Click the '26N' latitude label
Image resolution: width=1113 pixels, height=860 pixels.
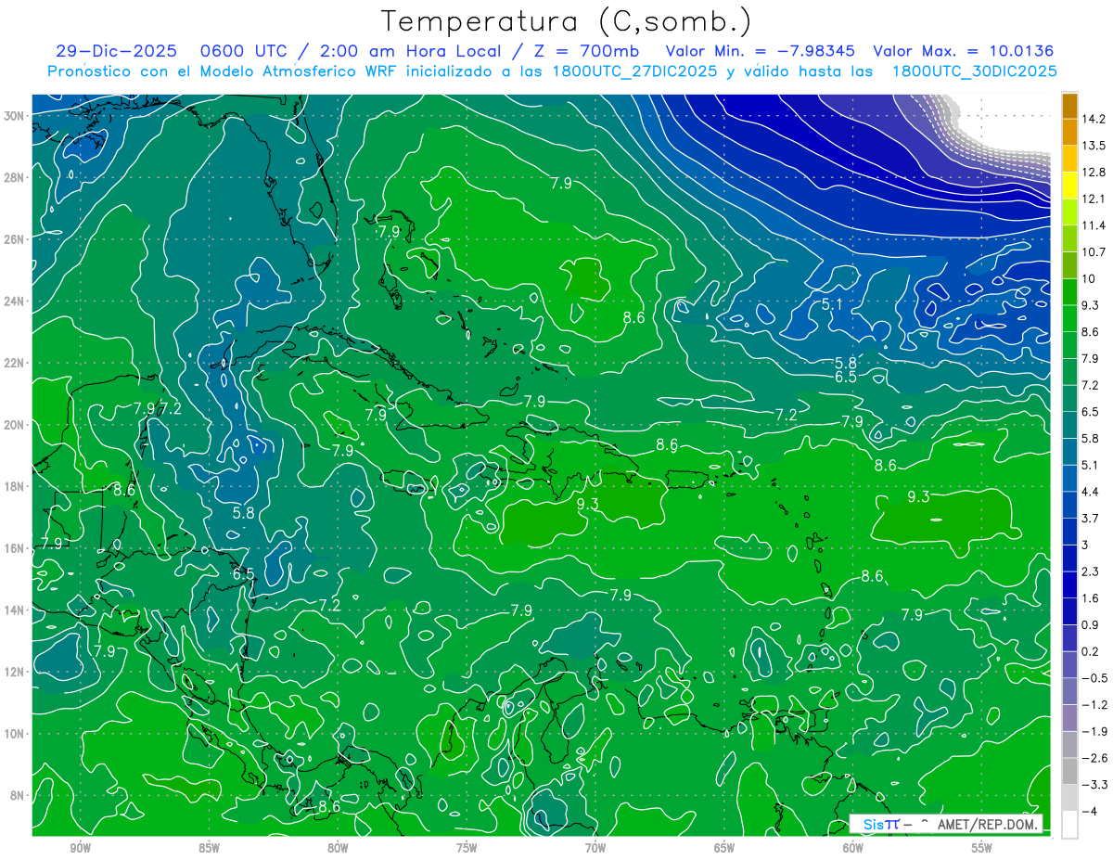14,239
